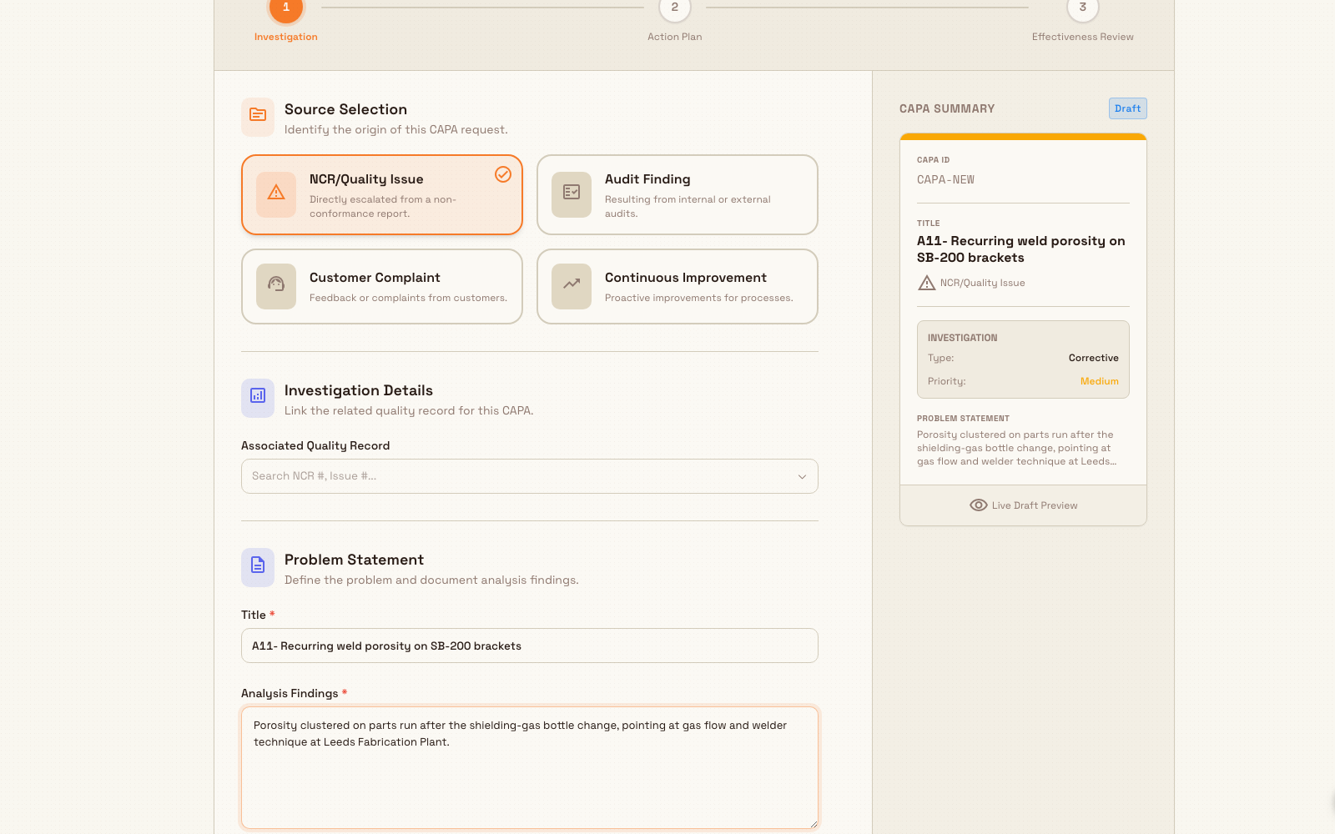Toggle the NCR/Quality Issue selected checkmark
This screenshot has width=1335, height=834.
click(x=503, y=173)
